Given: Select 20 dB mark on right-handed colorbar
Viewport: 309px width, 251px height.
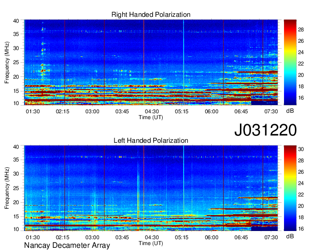Looking at the screenshot, I should [x=301, y=75].
